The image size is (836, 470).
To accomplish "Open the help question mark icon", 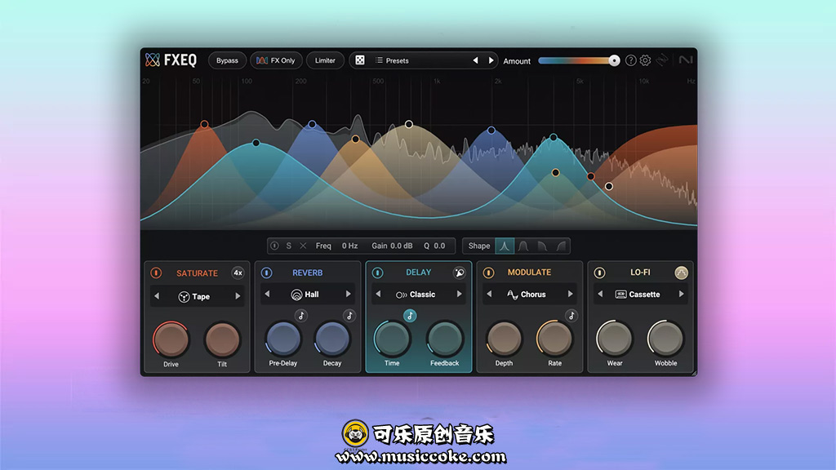I will point(631,60).
